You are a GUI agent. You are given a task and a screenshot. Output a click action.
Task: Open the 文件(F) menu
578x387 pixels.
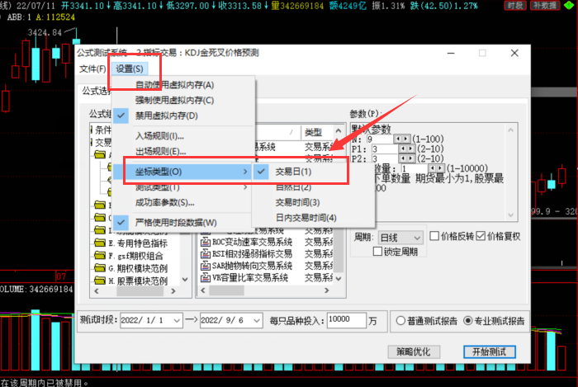[x=92, y=68]
